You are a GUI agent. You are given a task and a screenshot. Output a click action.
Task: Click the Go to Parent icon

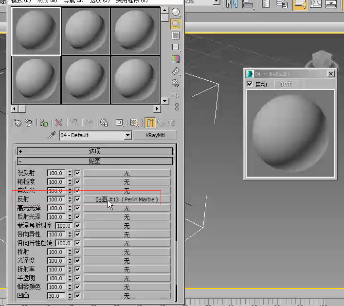point(161,123)
